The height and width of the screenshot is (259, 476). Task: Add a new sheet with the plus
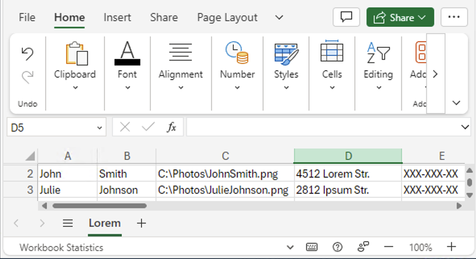tap(141, 223)
